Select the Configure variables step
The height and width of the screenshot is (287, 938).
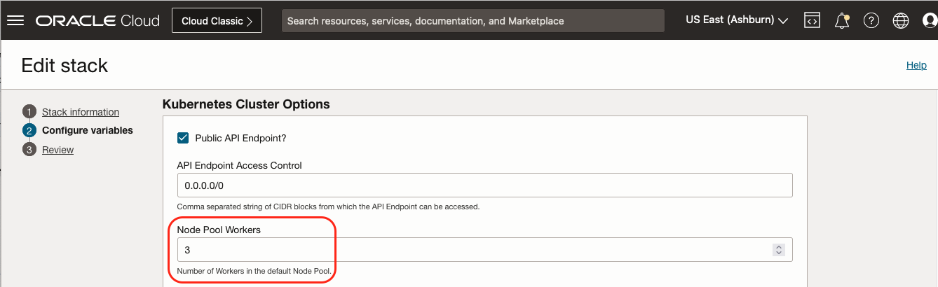pyautogui.click(x=87, y=130)
